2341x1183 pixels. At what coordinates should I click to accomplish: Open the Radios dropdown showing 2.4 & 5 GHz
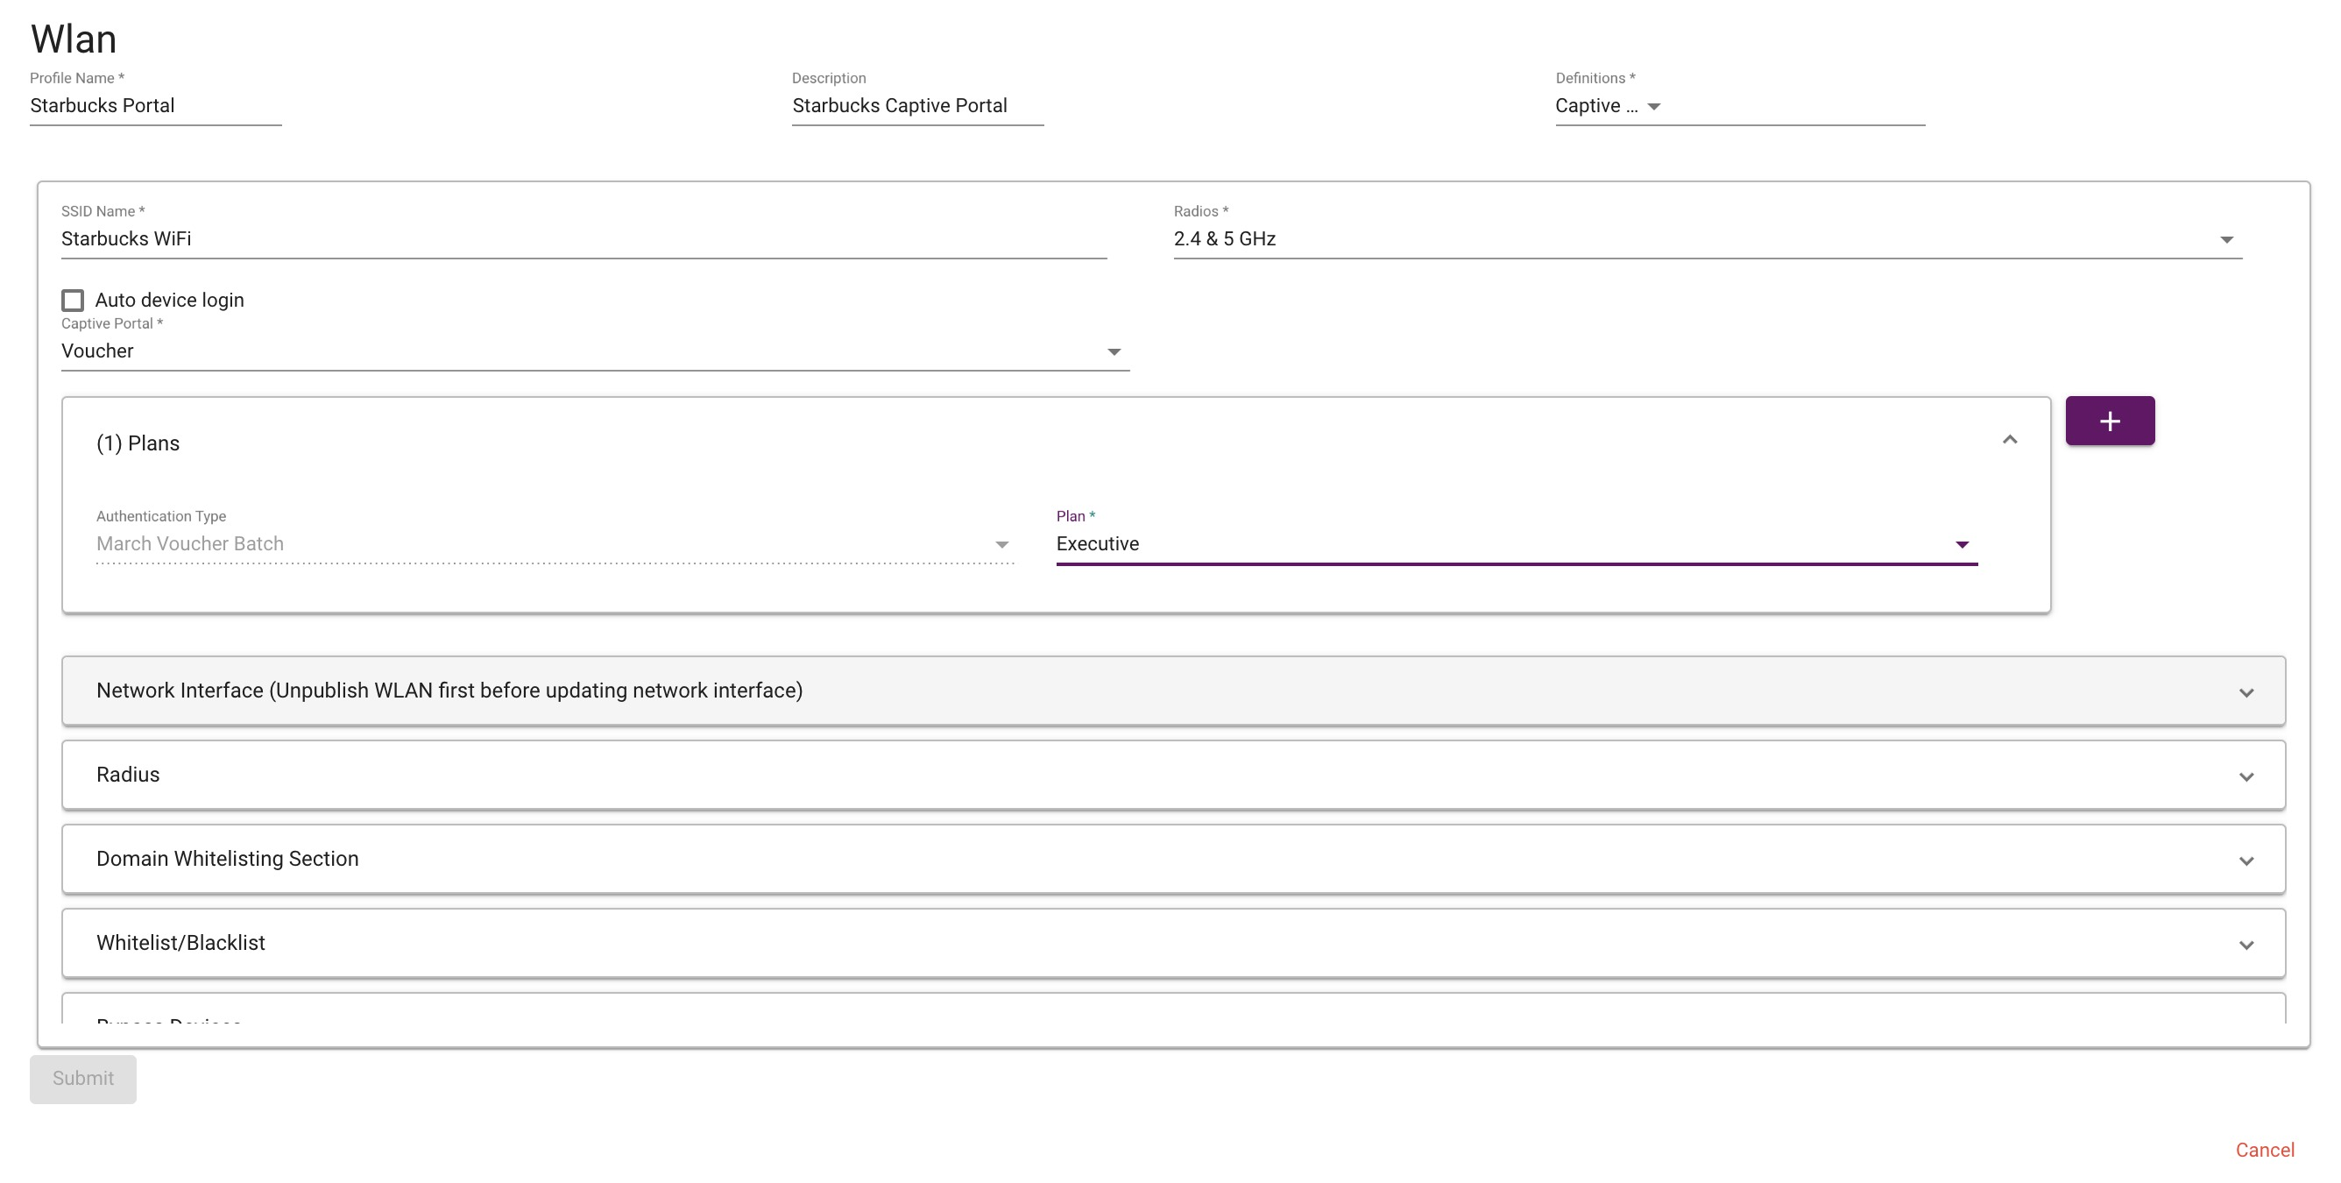(x=1707, y=239)
